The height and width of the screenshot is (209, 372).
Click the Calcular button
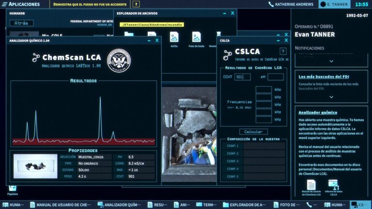point(253,132)
